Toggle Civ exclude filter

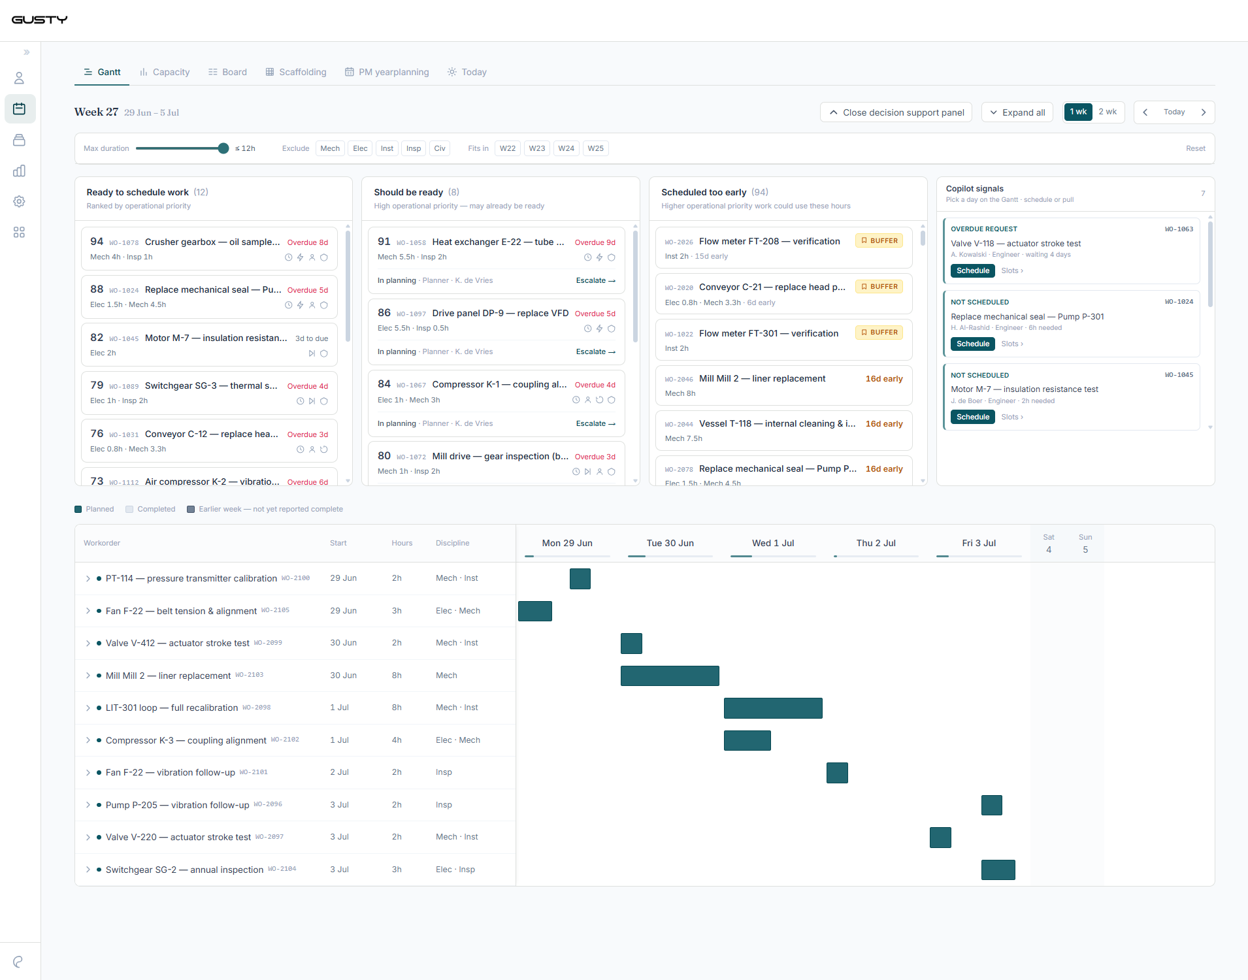coord(440,148)
